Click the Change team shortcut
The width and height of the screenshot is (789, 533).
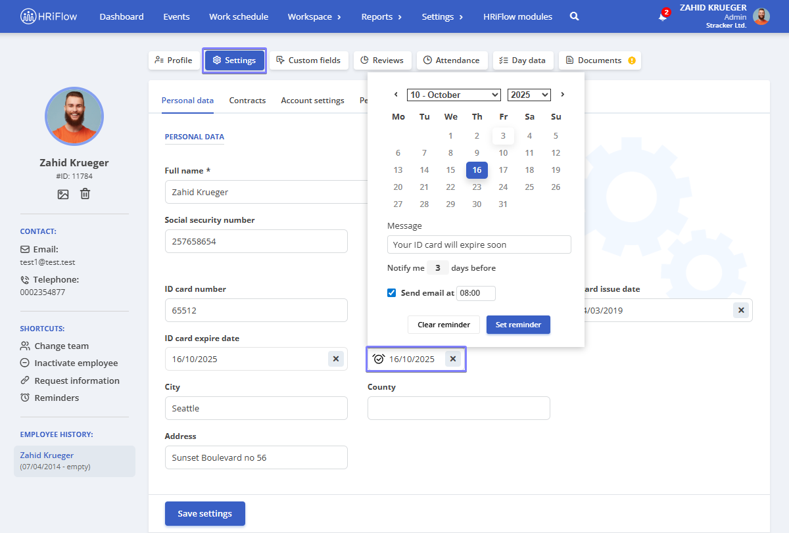point(55,346)
